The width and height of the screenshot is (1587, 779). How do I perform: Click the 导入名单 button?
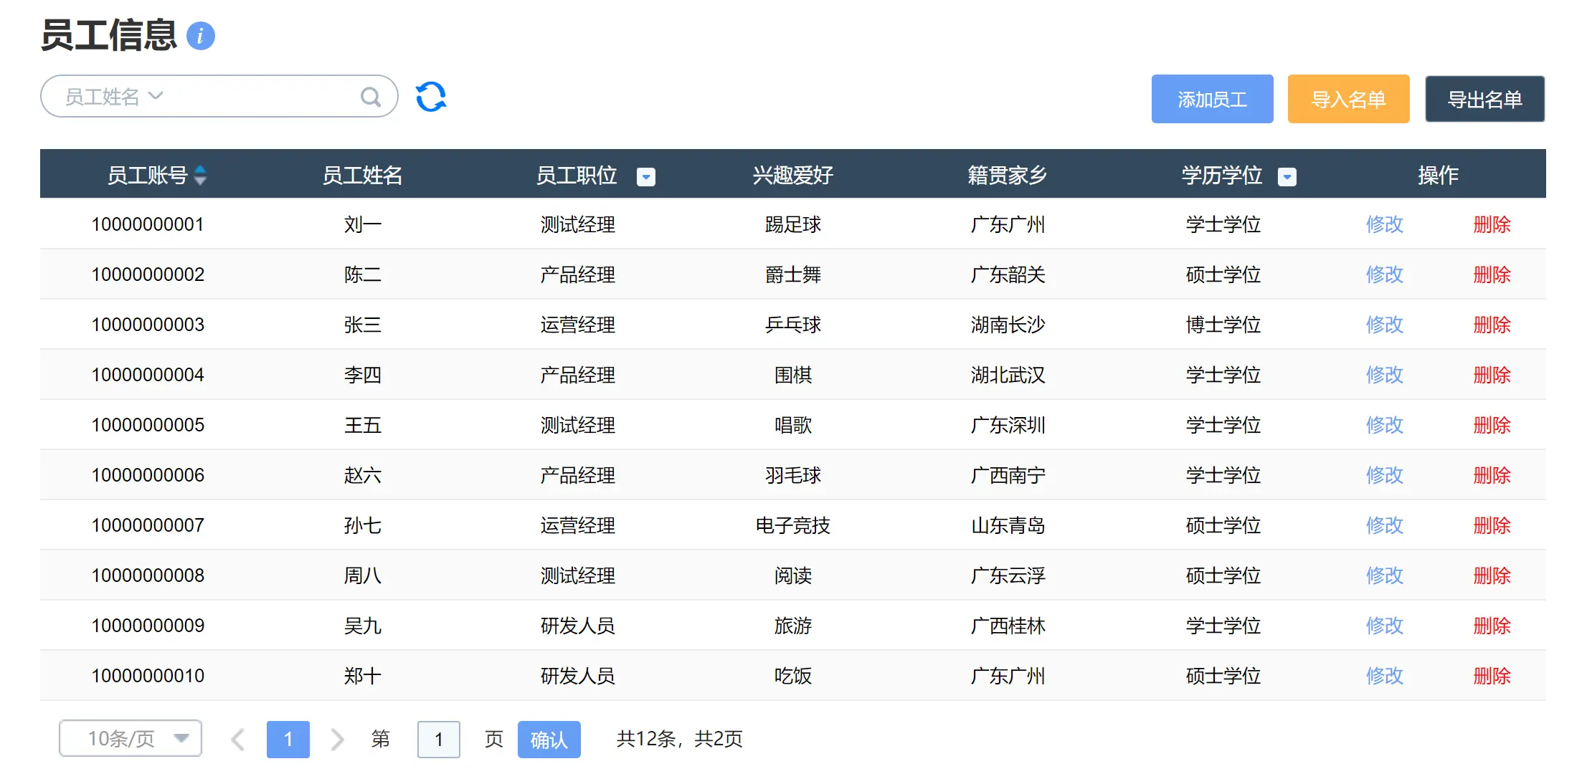point(1352,97)
